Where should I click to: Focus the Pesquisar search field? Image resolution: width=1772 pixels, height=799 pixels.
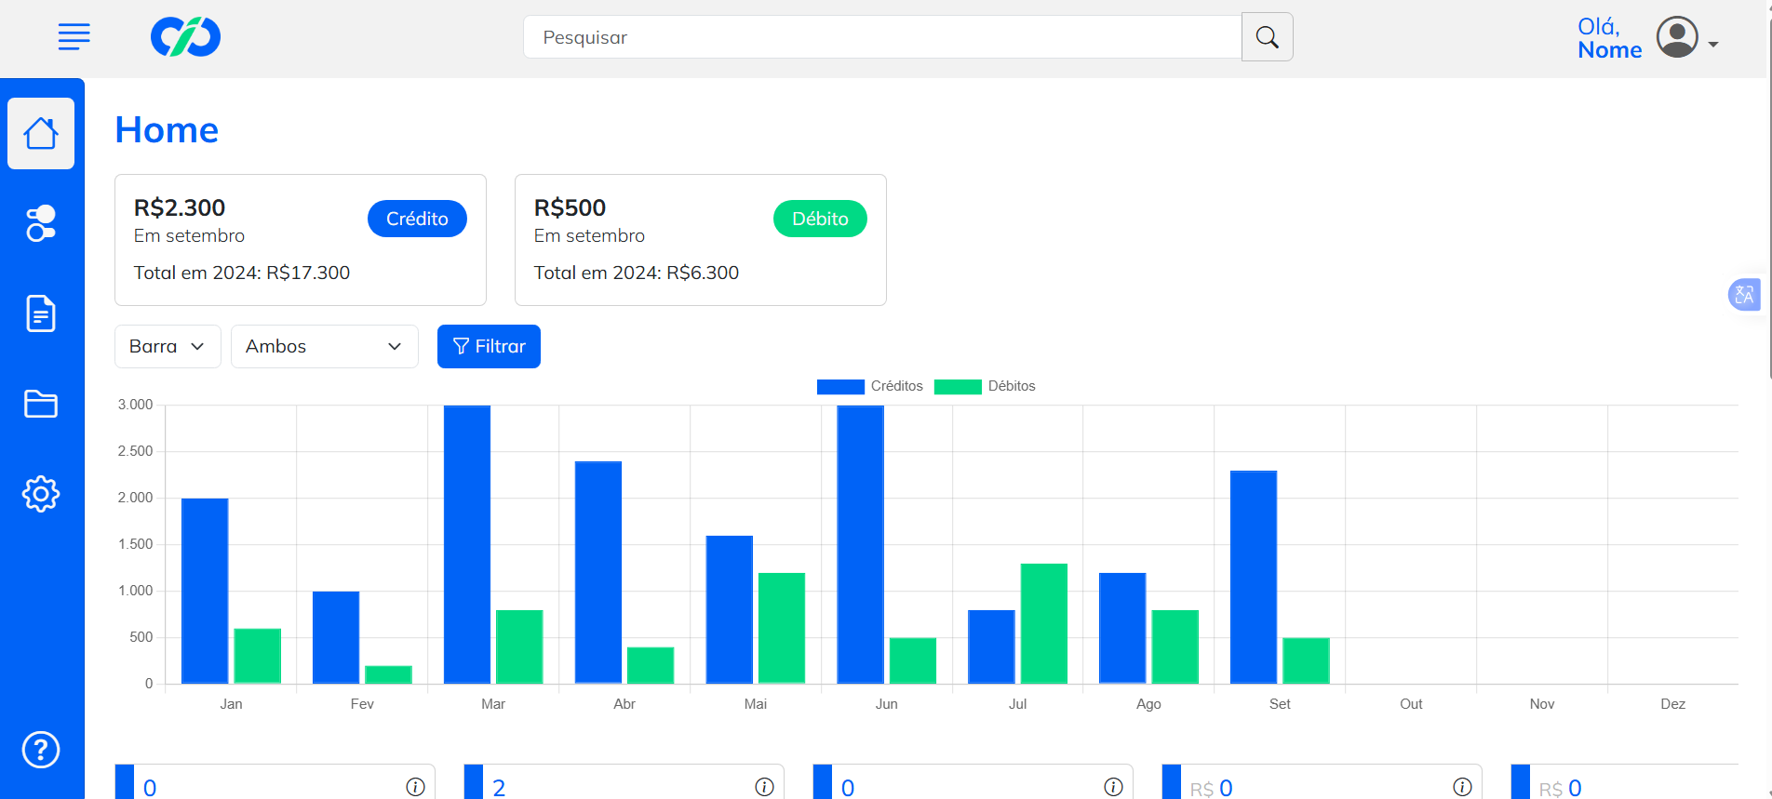(882, 37)
